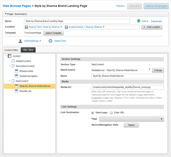Click the Style By Zhanna Media Banner icon
The image size is (171, 157).
16,86
